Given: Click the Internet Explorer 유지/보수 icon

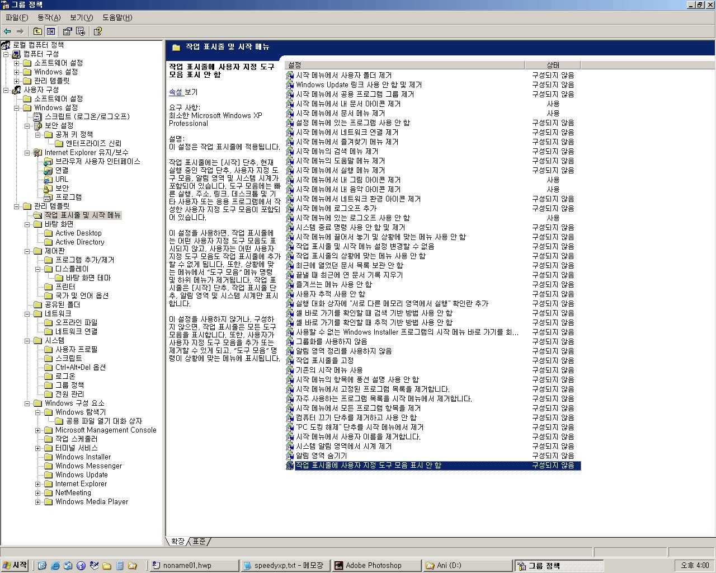Looking at the screenshot, I should point(37,152).
